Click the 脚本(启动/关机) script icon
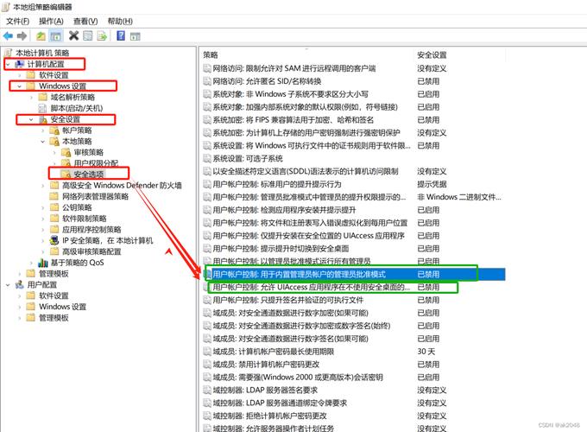The image size is (587, 432). [x=43, y=108]
